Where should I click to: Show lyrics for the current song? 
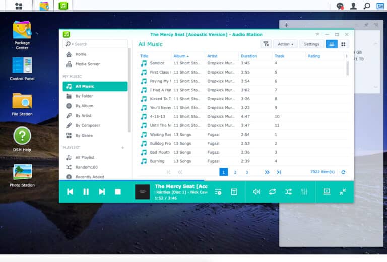click(234, 192)
